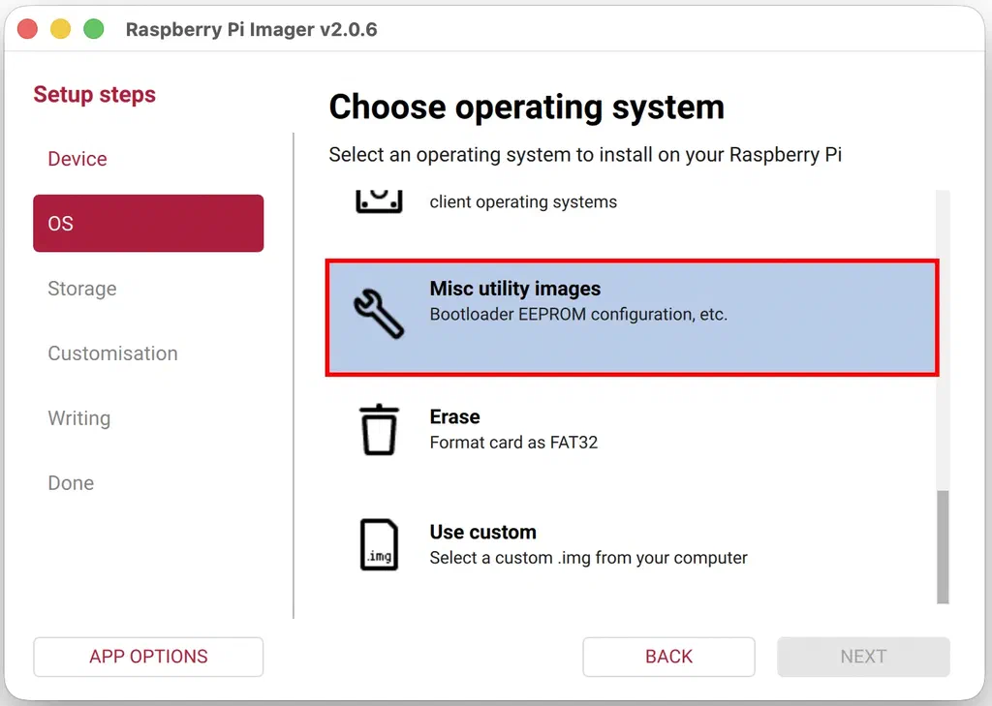This screenshot has width=992, height=706.
Task: Click the NEXT button
Action: [x=863, y=657]
